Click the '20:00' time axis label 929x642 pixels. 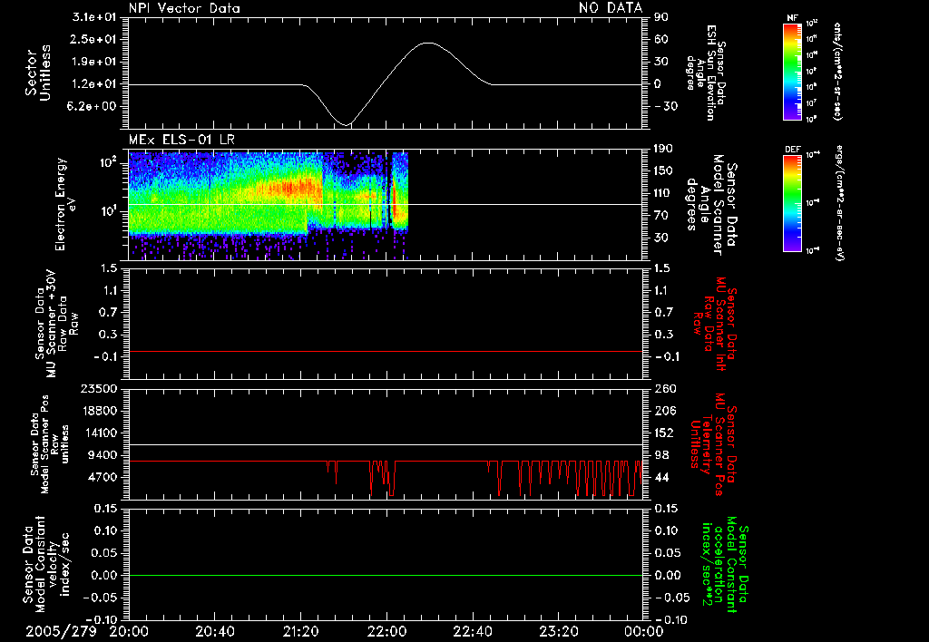[x=129, y=631]
